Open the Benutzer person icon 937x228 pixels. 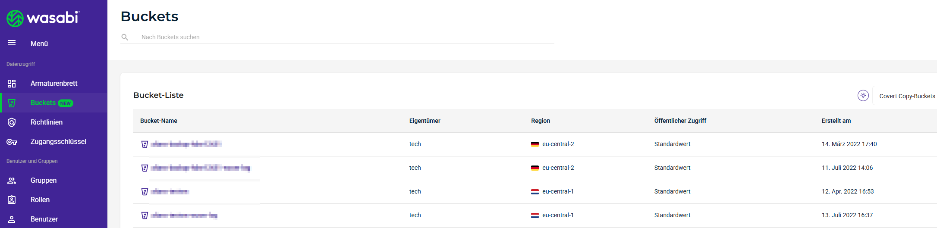click(x=12, y=219)
